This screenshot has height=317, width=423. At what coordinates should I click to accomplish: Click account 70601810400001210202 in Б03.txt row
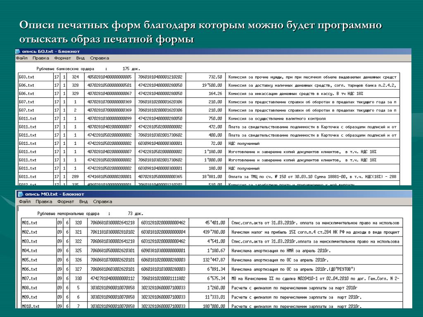click(160, 77)
